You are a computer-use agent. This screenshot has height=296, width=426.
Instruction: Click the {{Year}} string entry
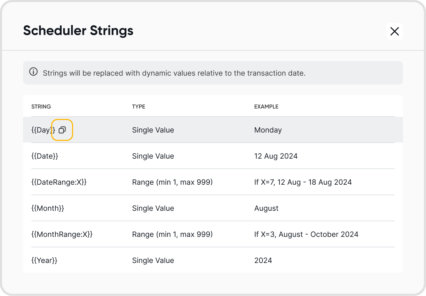[x=44, y=261]
